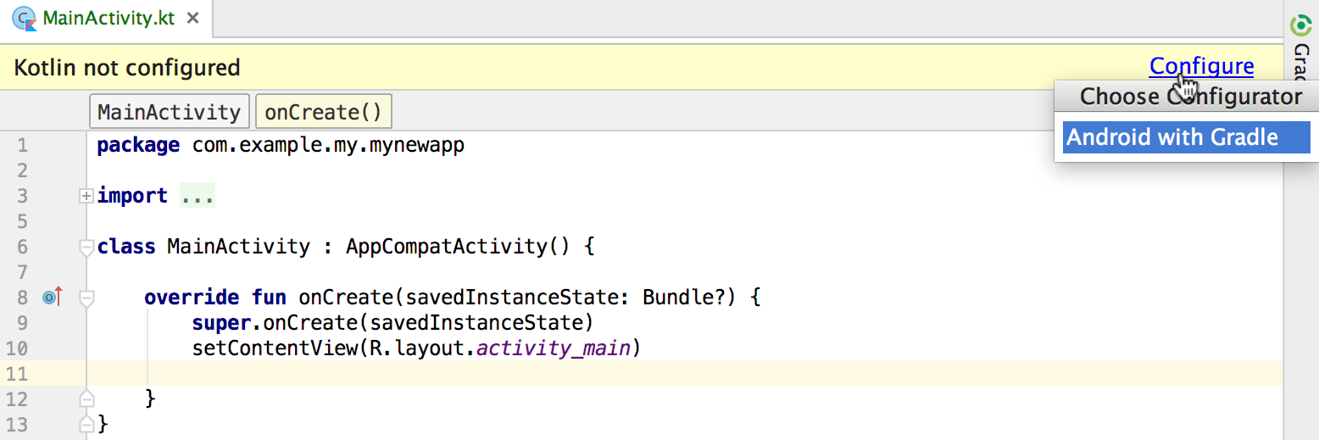The height and width of the screenshot is (440, 1319).
Task: Click the onCreate() breadcrumb
Action: pos(323,112)
